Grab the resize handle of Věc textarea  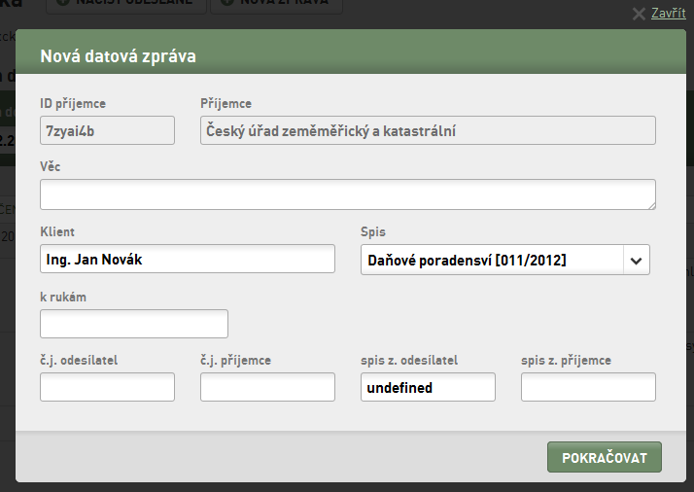pos(651,205)
